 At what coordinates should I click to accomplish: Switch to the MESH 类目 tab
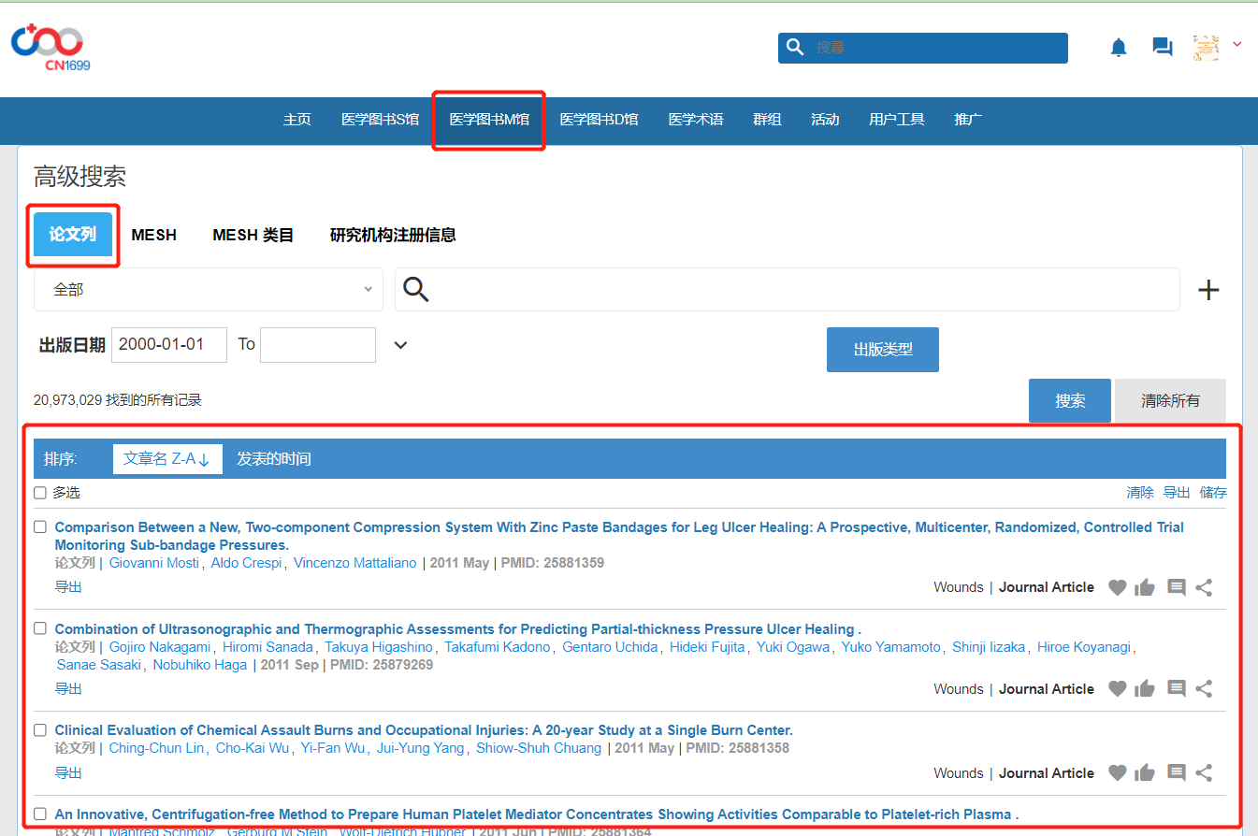tap(253, 236)
